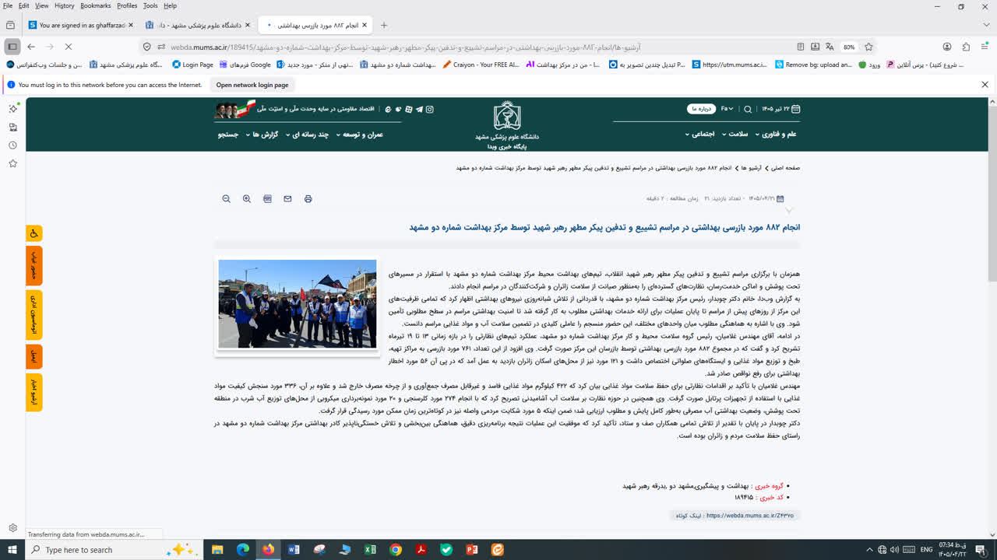Expand the اجتماعی navigation menu

pos(699,135)
